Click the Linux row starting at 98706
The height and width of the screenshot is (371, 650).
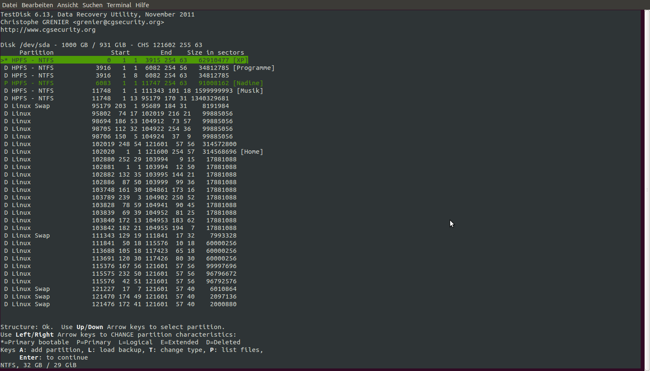(119, 136)
